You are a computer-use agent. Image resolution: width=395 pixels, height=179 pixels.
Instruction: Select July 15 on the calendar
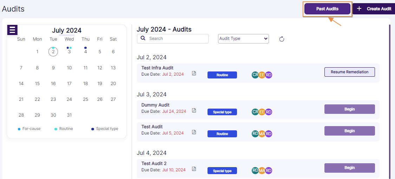[37, 84]
